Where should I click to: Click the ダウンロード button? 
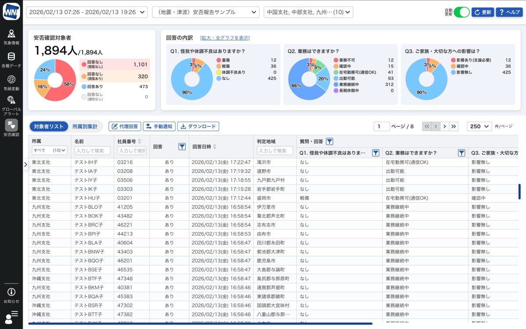click(198, 126)
